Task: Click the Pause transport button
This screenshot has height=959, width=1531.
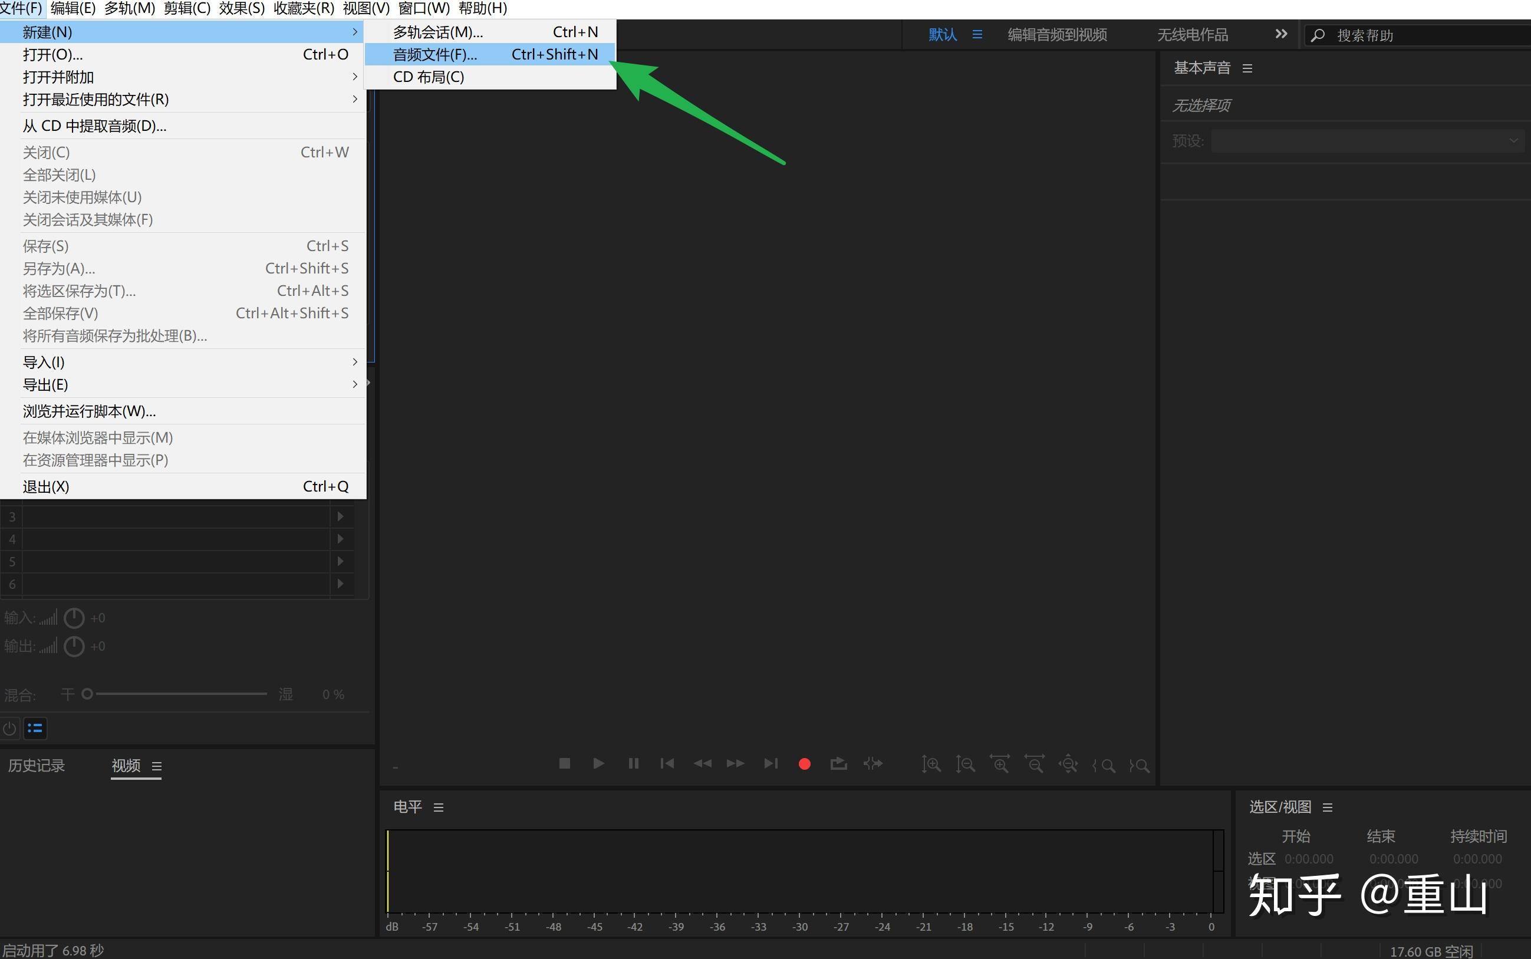Action: 633,763
